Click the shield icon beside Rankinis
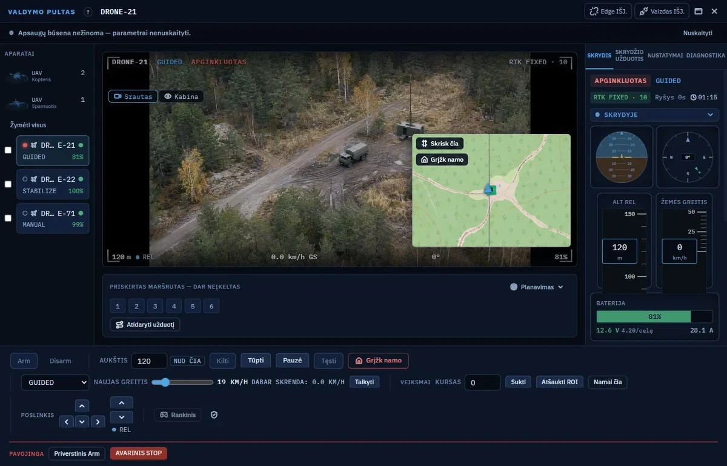 tap(214, 415)
